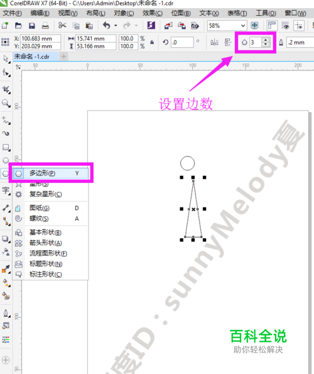Copy selection using the copy icon
The image size is (314, 374).
[76, 26]
